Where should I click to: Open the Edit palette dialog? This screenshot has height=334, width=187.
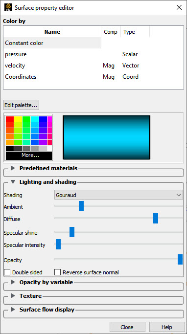click(x=22, y=105)
